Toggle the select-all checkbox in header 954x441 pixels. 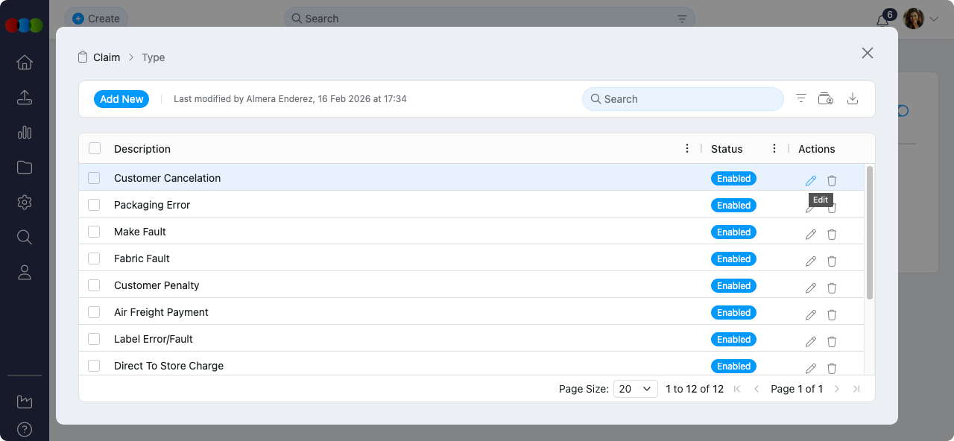point(95,148)
